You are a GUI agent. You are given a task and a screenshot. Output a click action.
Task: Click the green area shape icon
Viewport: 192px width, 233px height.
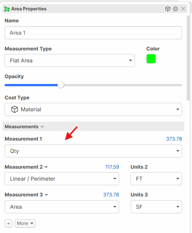7,9
